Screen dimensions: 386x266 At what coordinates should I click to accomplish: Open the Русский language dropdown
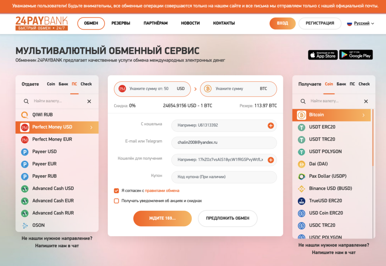(360, 23)
